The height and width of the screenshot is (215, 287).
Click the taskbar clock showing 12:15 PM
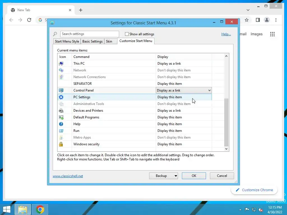(275, 207)
